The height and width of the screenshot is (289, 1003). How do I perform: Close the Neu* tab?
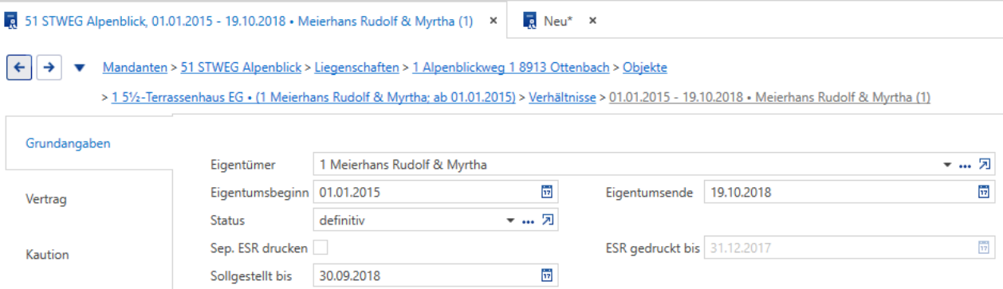(x=592, y=21)
